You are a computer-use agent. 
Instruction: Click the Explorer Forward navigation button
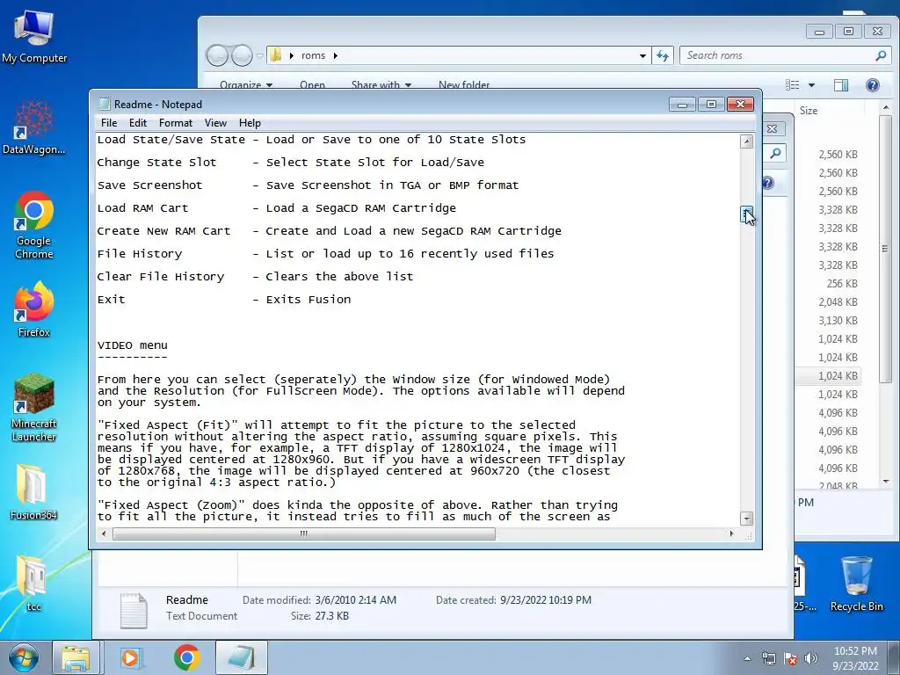point(242,55)
